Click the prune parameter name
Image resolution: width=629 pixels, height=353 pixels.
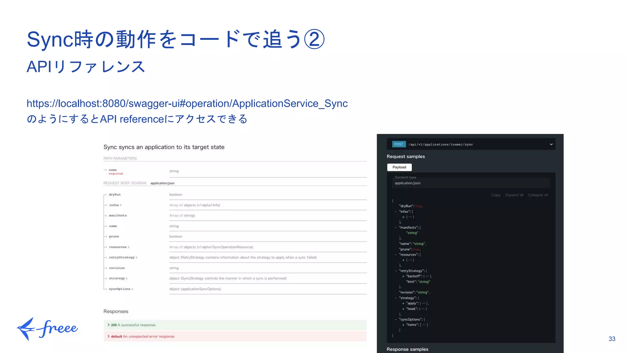click(x=114, y=237)
